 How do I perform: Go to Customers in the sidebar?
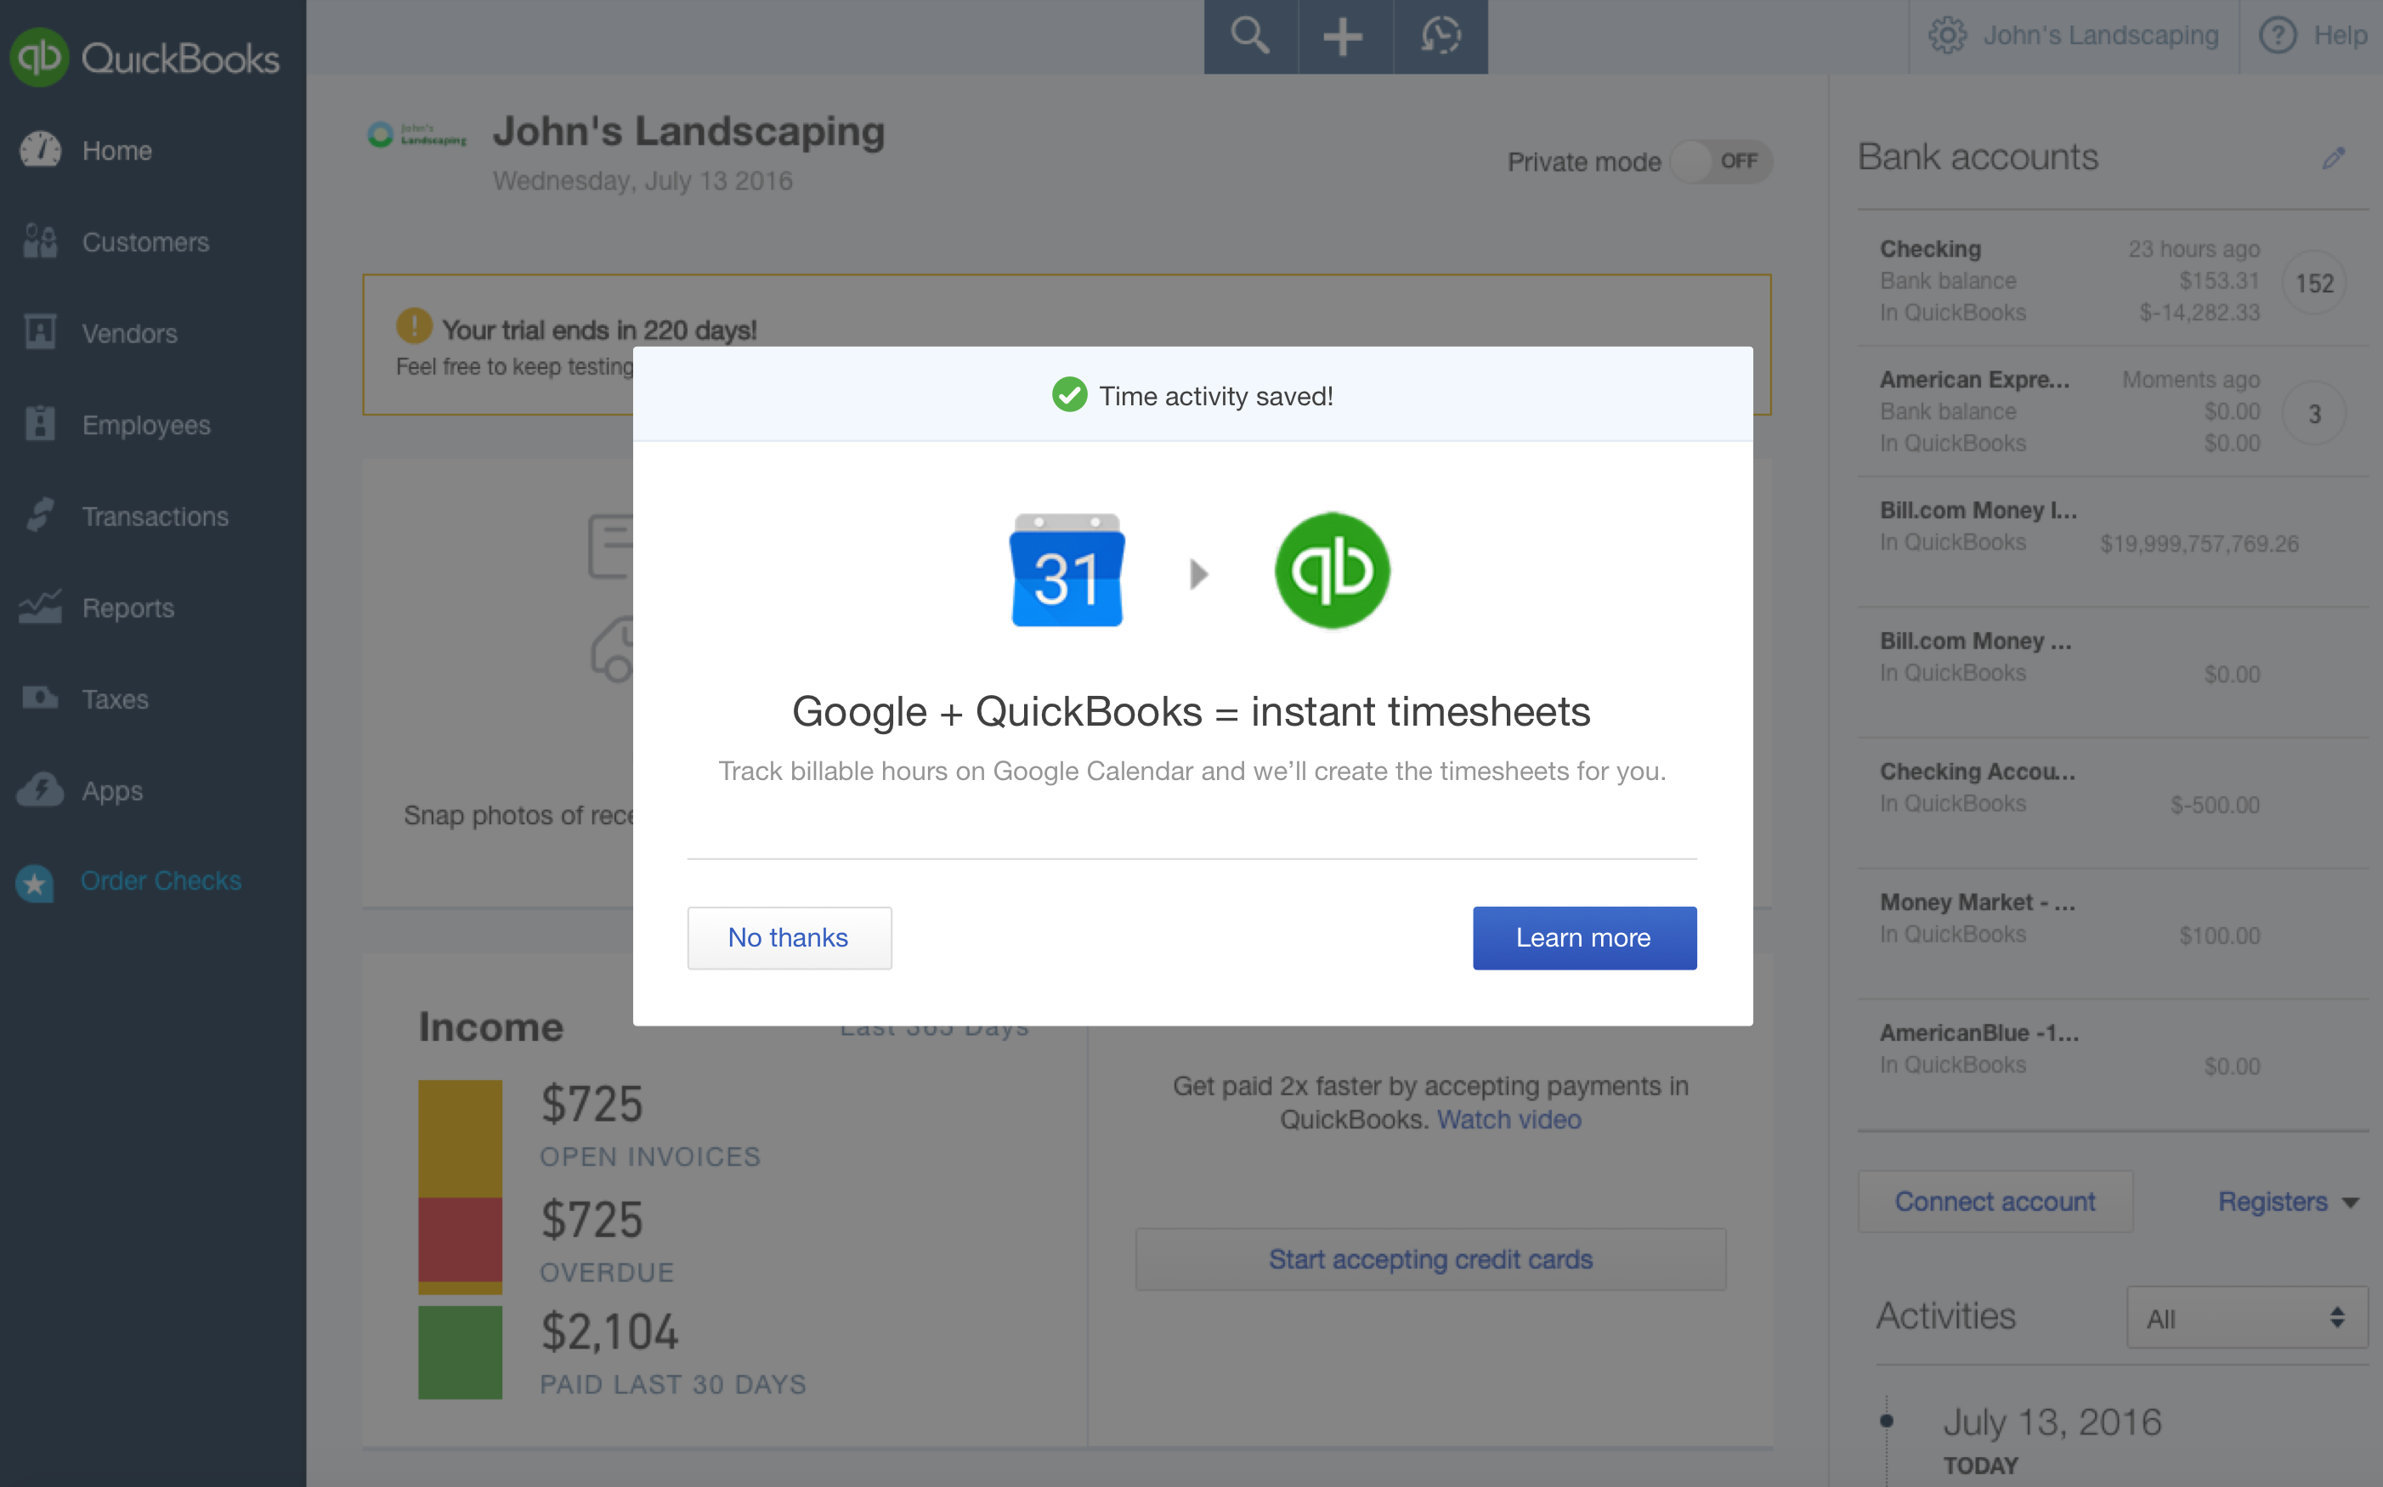[x=144, y=242]
